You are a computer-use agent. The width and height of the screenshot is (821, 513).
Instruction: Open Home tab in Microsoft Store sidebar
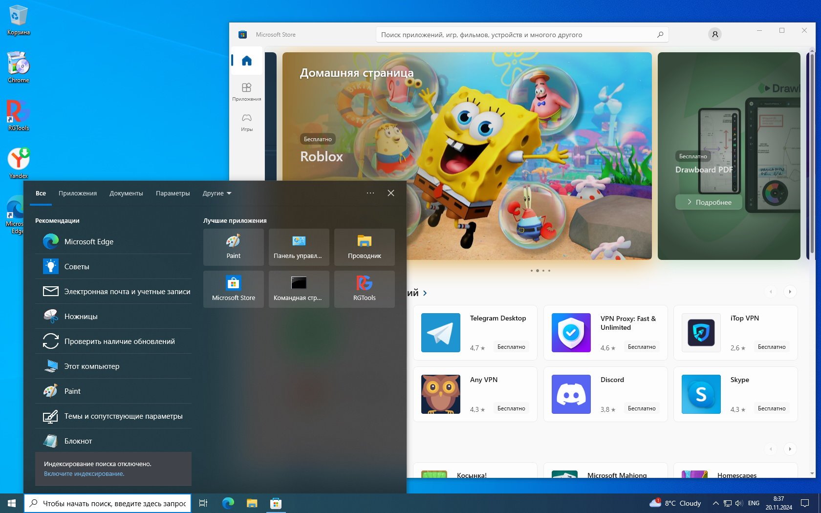247,61
